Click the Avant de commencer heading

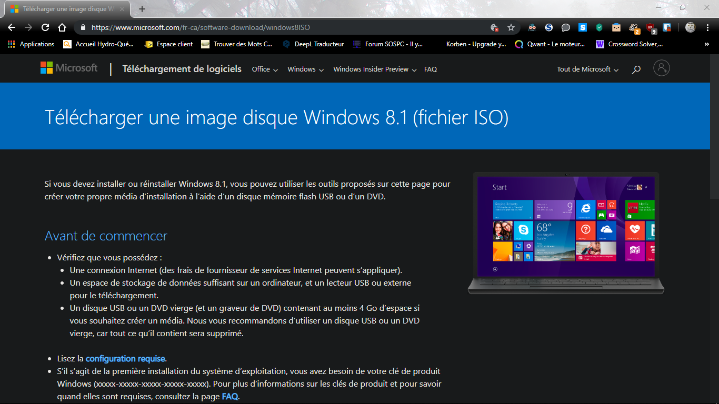106,236
